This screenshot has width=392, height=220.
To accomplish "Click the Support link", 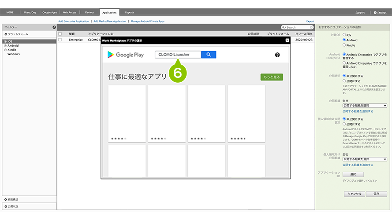I will pos(360,12).
